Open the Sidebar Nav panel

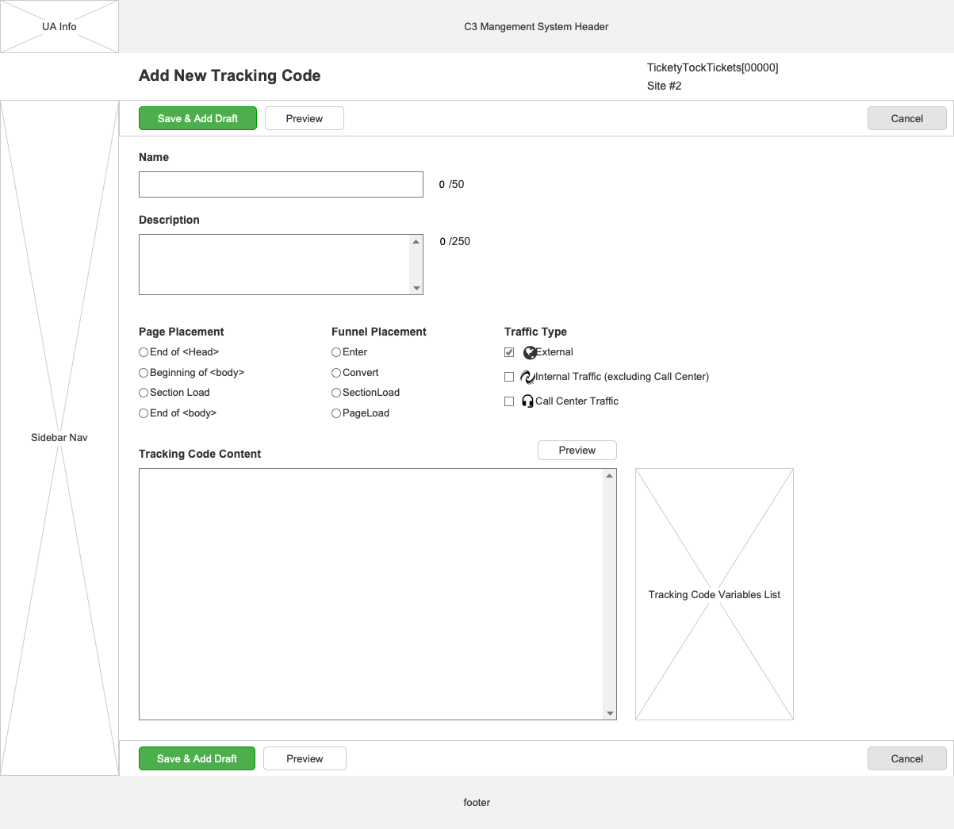[x=59, y=437]
